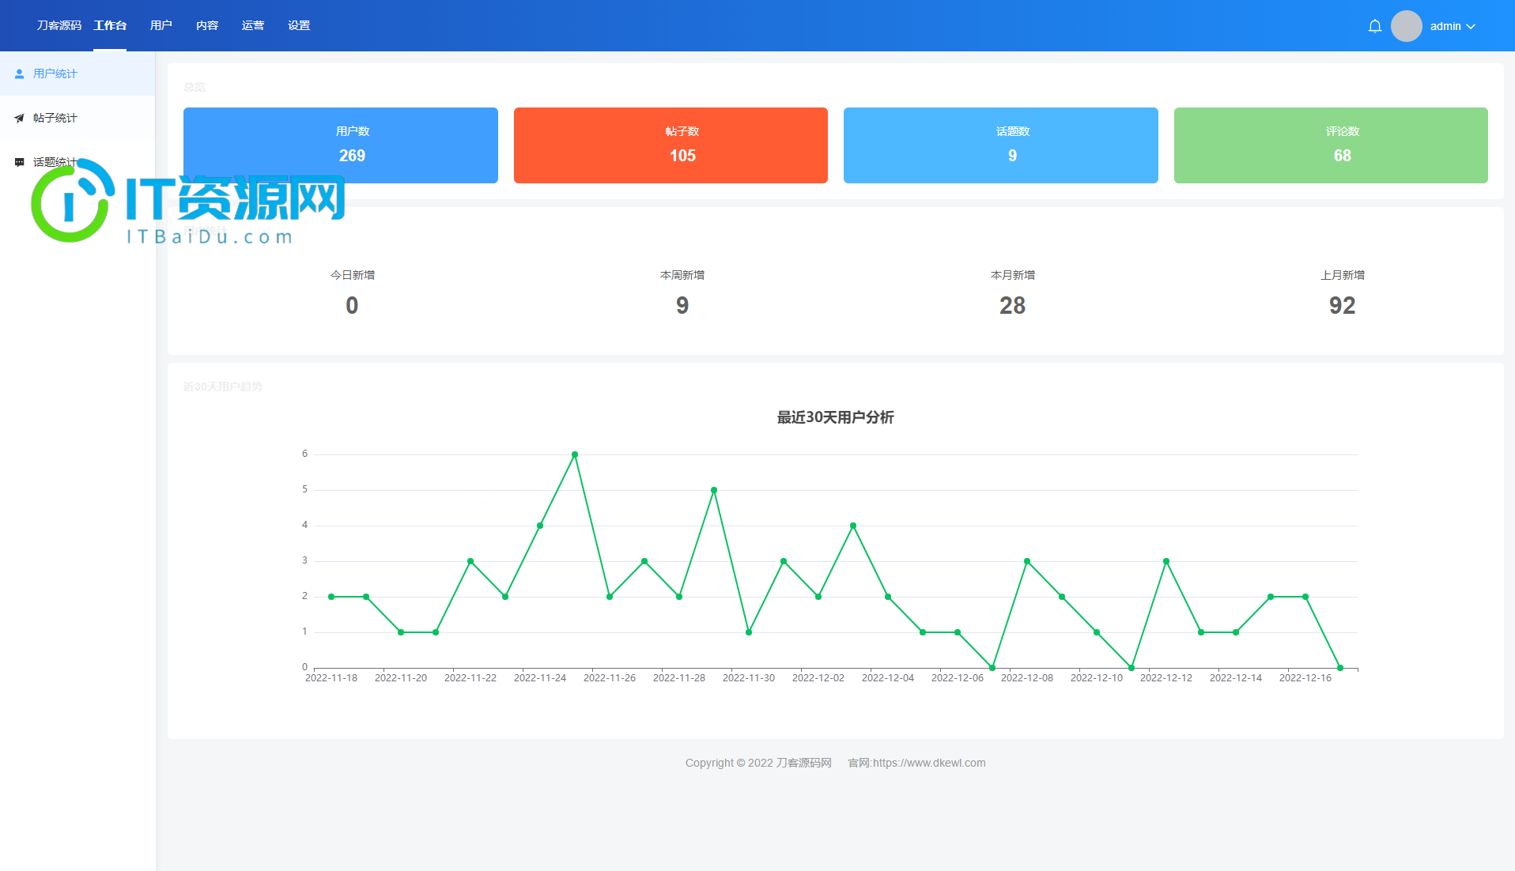1515x871 pixels.
Task: Click the admin user avatar
Action: (x=1407, y=26)
